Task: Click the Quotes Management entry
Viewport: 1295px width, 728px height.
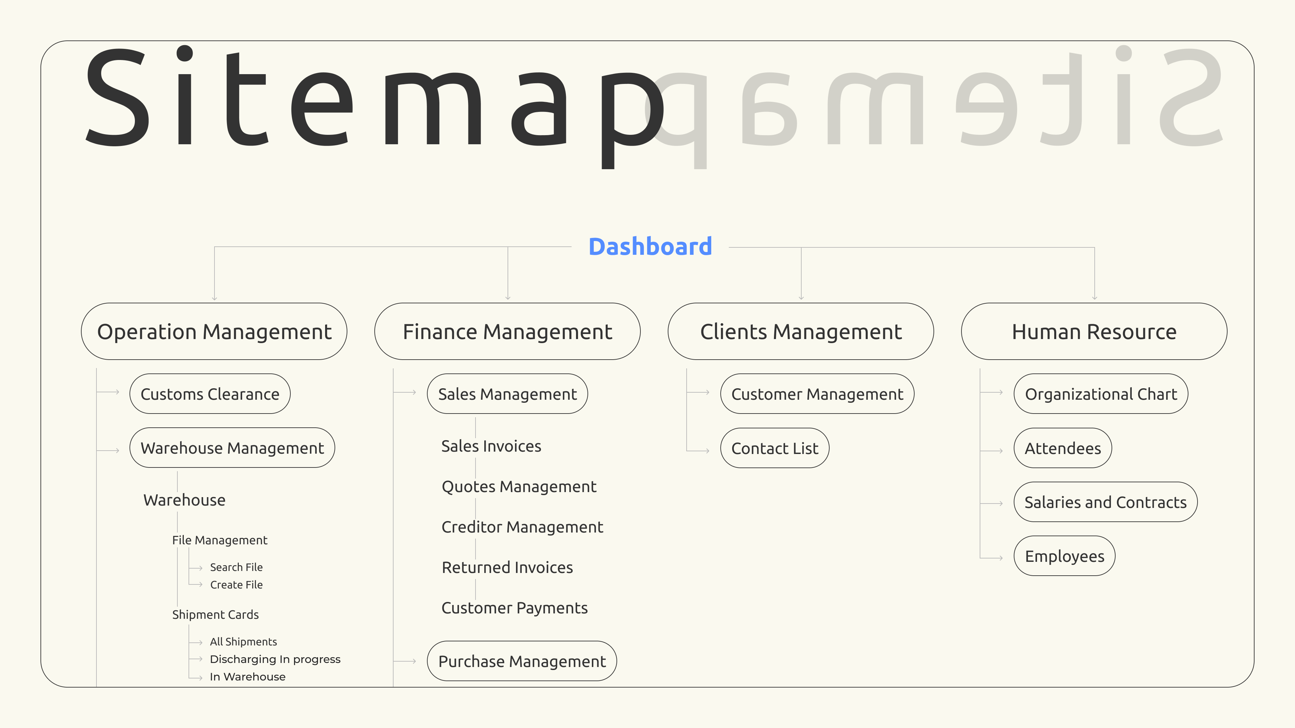Action: (x=519, y=486)
